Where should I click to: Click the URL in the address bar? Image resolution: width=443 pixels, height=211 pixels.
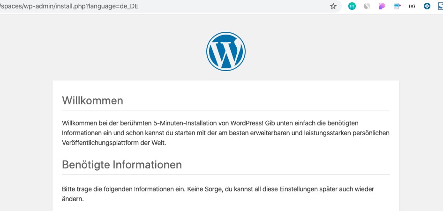coord(69,6)
